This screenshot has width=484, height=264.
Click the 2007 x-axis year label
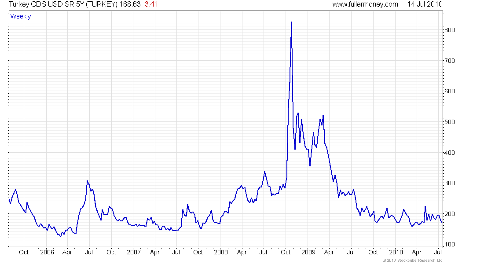(134, 252)
